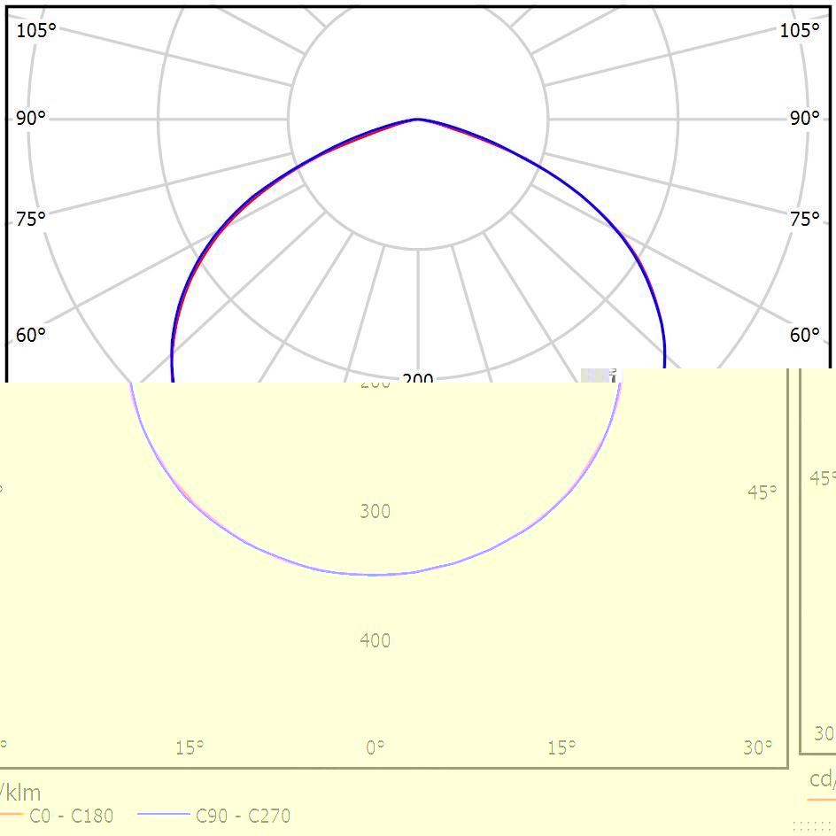The width and height of the screenshot is (836, 836).
Task: Click the 105° label at upper right
Action: point(799,30)
